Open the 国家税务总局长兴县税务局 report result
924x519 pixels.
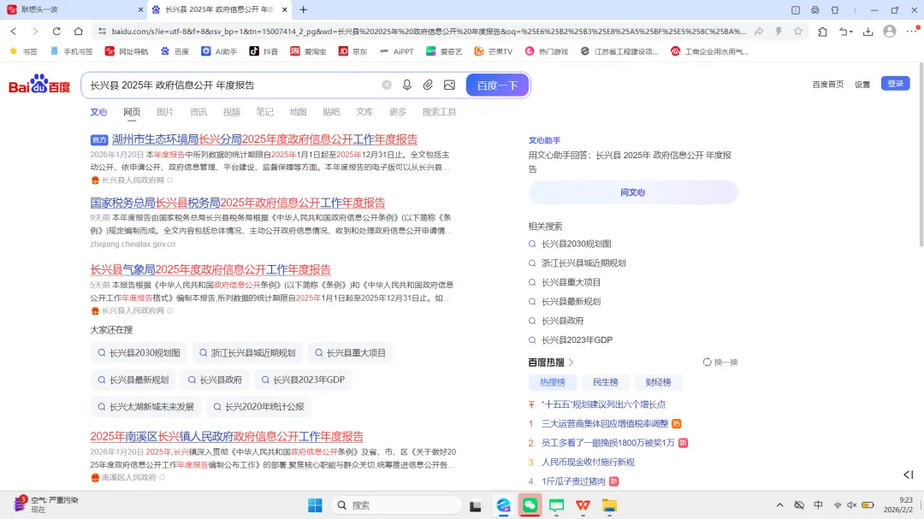pyautogui.click(x=238, y=203)
